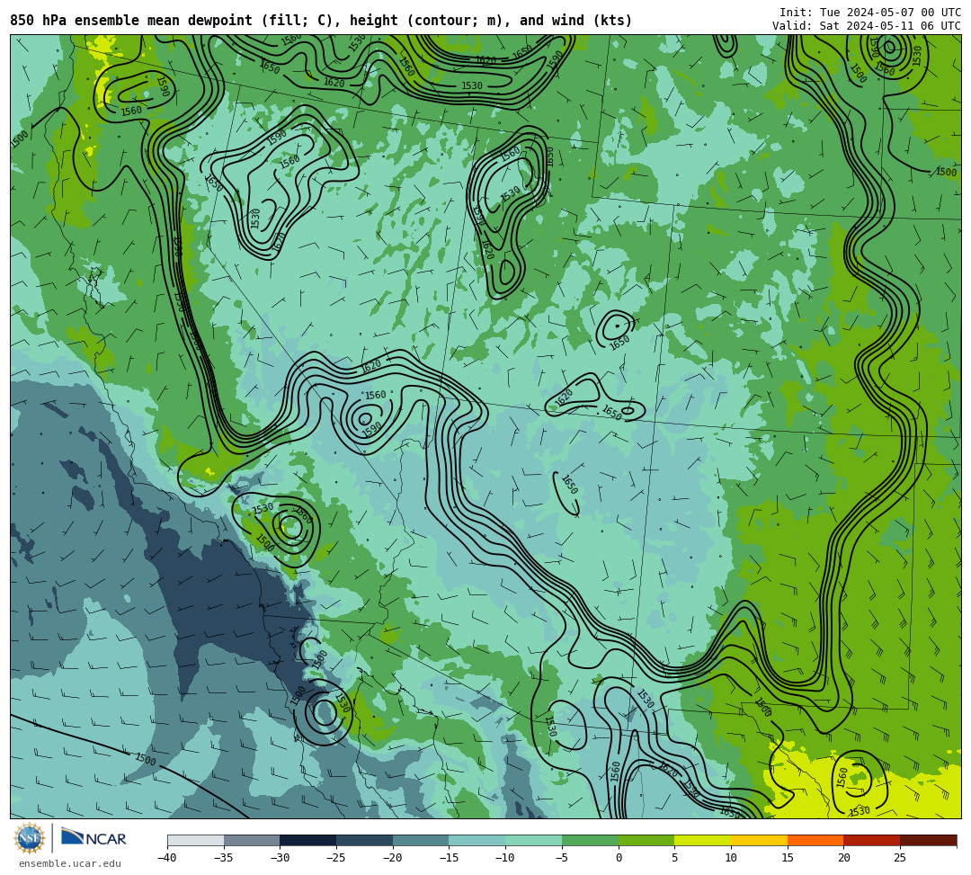Click the 15 colorbar label
Screen dimensions: 971x875
pos(787,858)
